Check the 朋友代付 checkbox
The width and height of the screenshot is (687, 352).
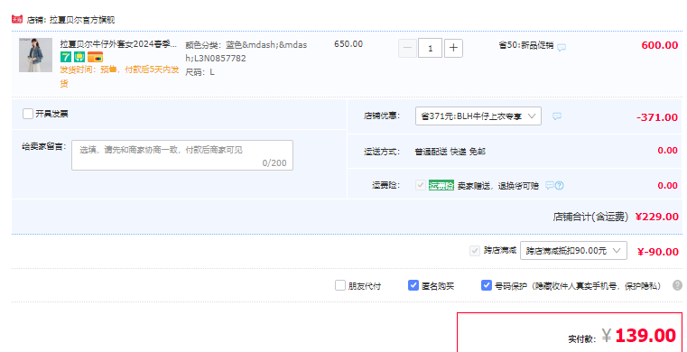coord(340,285)
